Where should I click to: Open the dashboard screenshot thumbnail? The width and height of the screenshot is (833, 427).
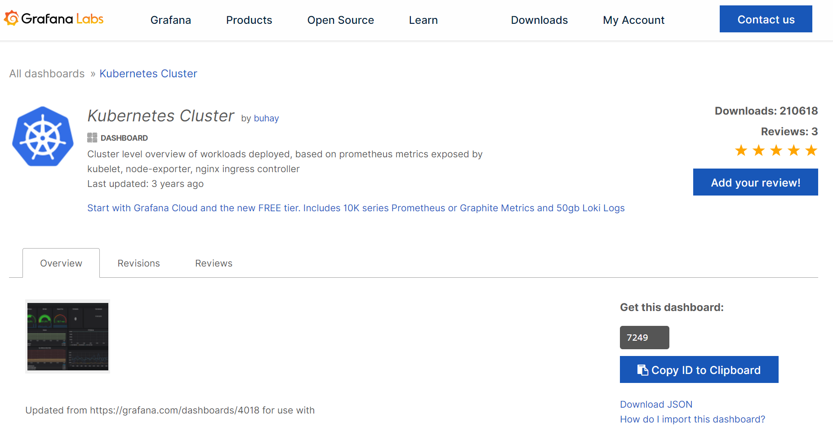68,336
